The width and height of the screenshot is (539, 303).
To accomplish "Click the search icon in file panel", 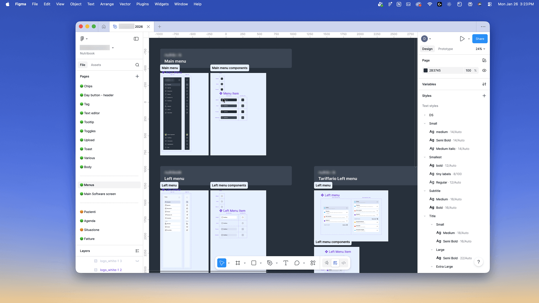I will click(x=137, y=65).
